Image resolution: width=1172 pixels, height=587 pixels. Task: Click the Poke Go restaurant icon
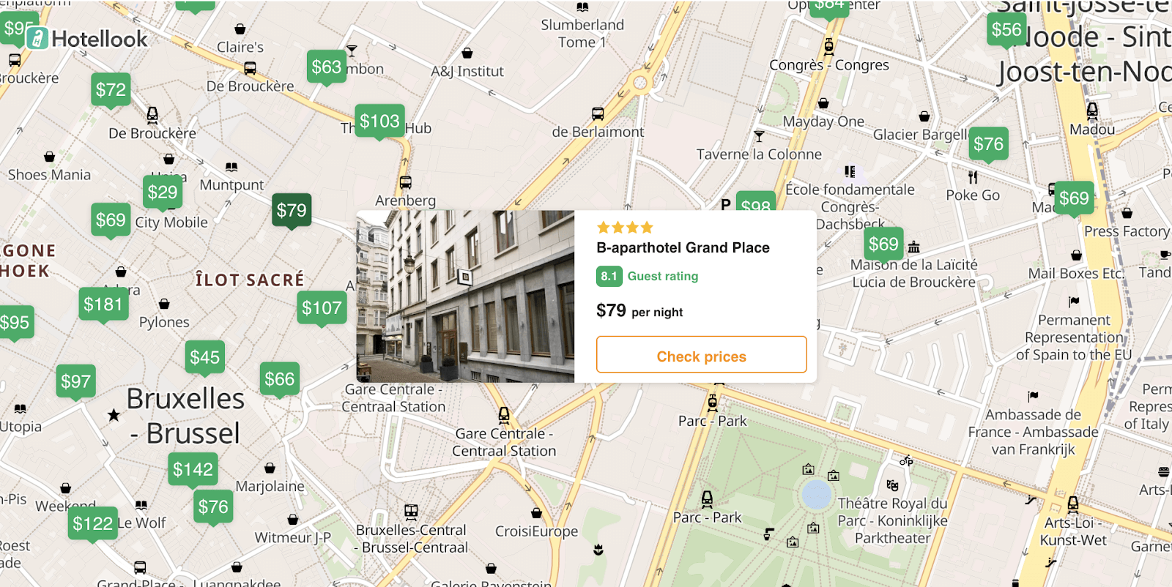[x=973, y=177]
